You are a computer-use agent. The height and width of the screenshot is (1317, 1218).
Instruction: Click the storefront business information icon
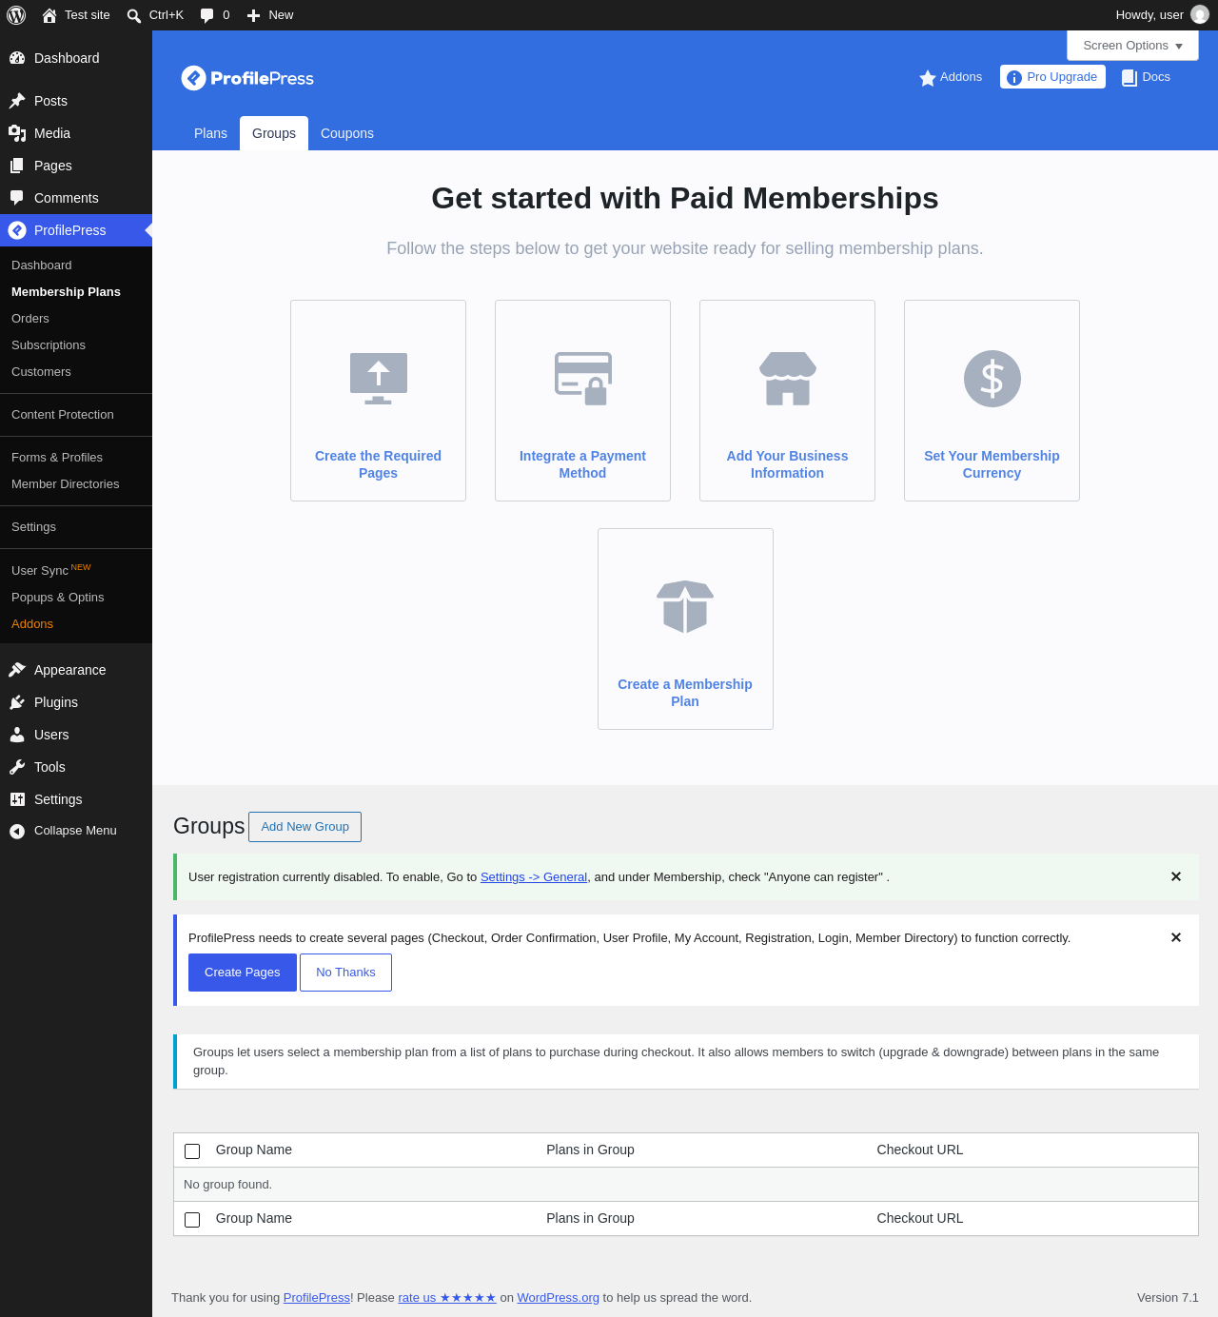pos(788,379)
